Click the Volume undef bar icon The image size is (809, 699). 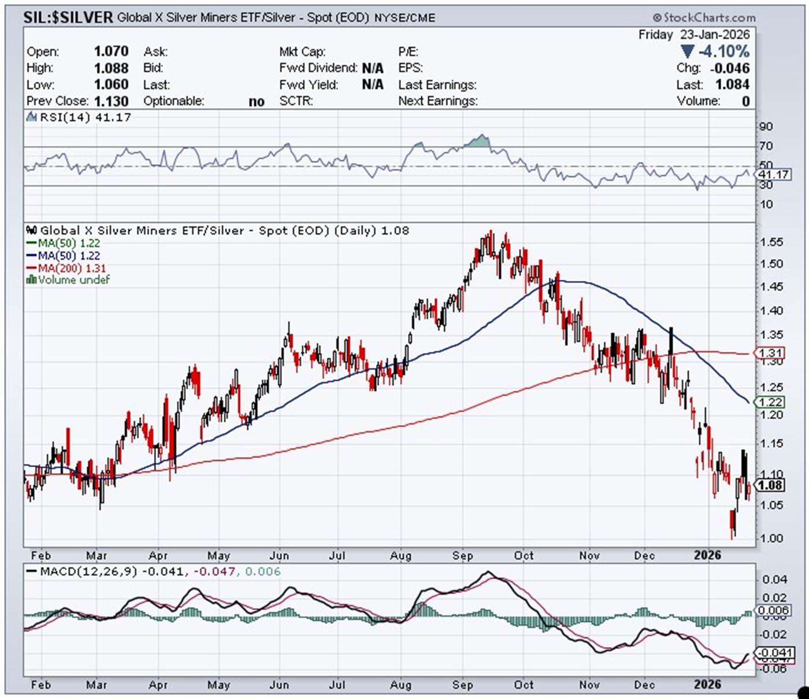(x=32, y=280)
